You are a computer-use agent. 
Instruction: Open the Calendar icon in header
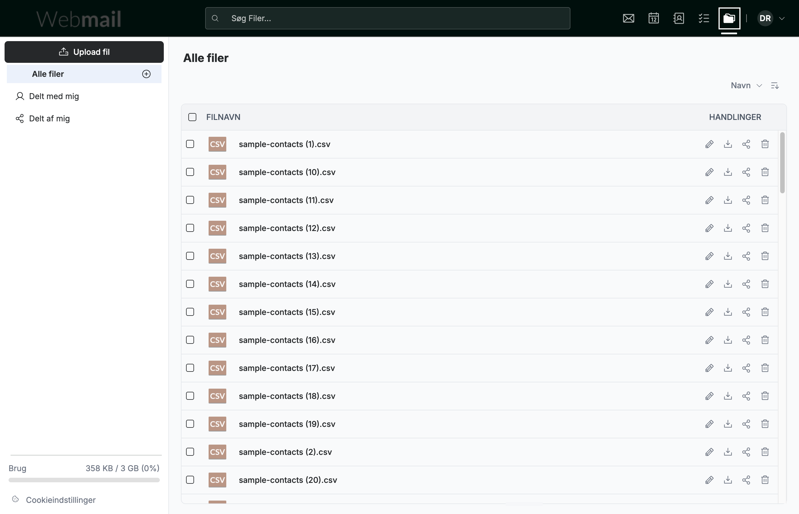click(x=653, y=18)
